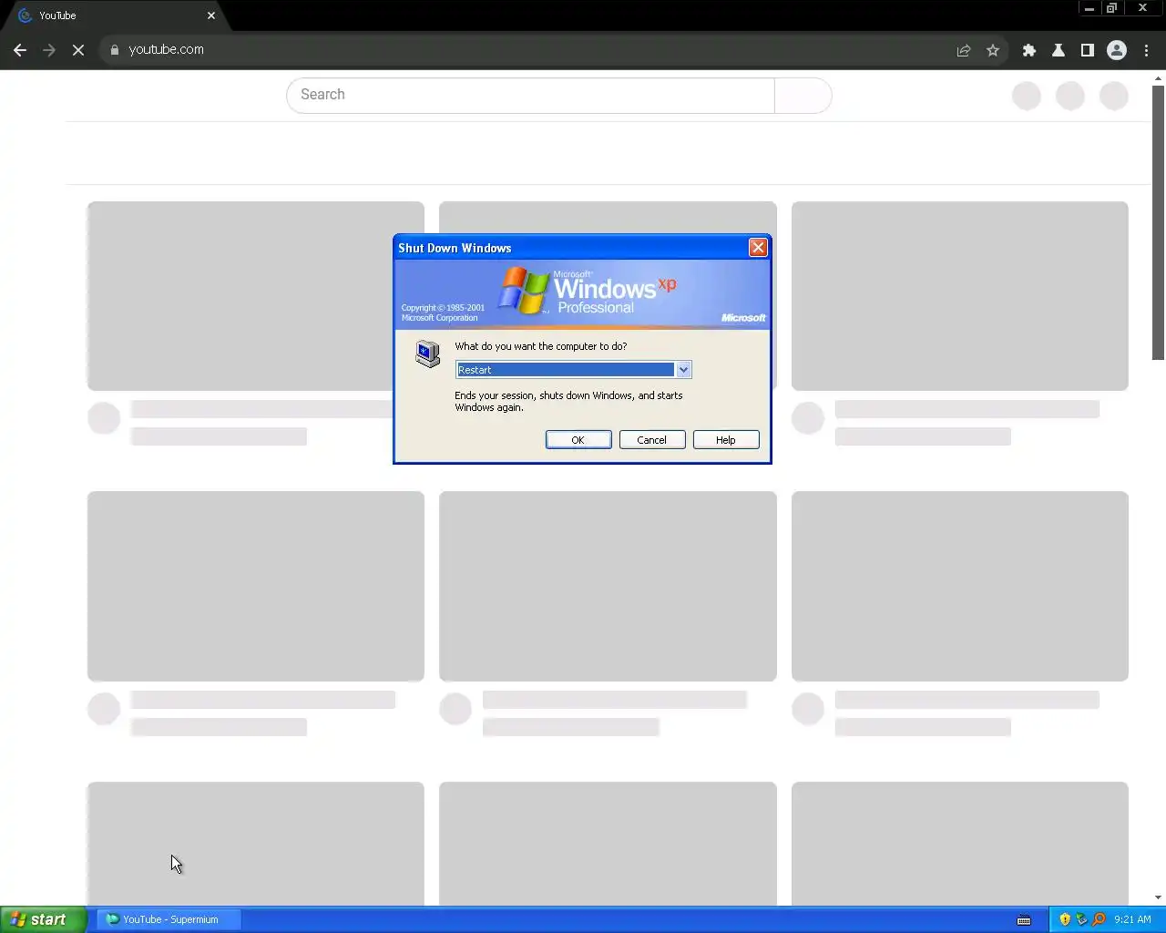Click the Restart option combo box
Viewport: 1166px width, 933px height.
[573, 370]
